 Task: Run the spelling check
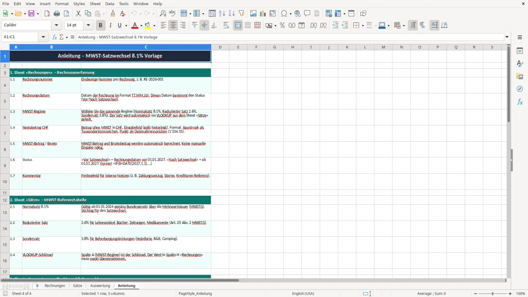[172, 14]
